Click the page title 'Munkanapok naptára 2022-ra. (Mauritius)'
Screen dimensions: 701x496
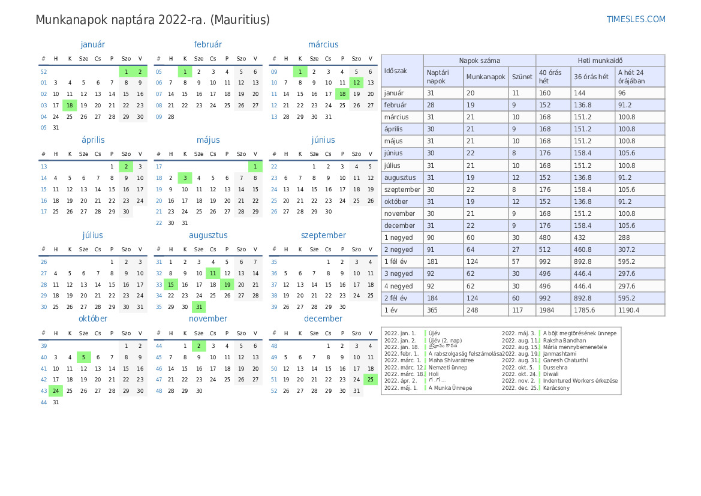pos(152,20)
